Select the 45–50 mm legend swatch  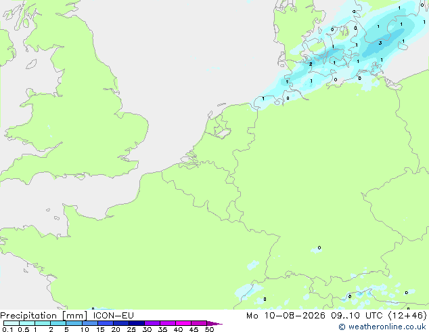pos(199,323)
